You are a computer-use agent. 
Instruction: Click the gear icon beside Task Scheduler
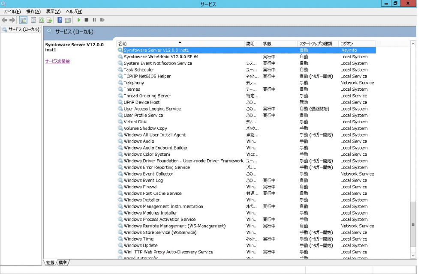point(120,70)
